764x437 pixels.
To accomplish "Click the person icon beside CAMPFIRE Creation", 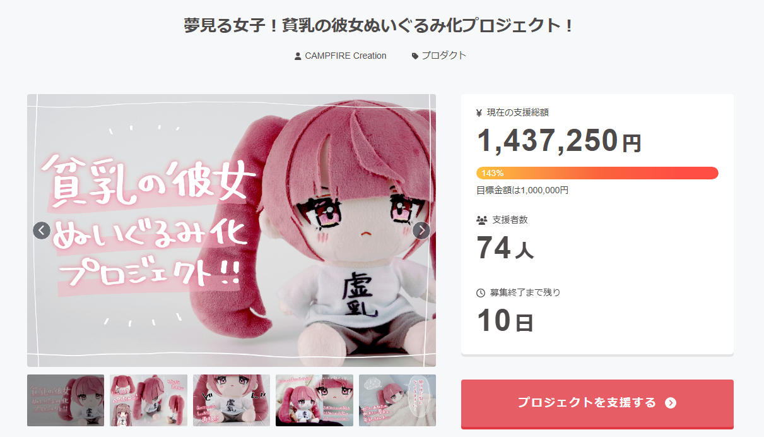I will coord(298,56).
